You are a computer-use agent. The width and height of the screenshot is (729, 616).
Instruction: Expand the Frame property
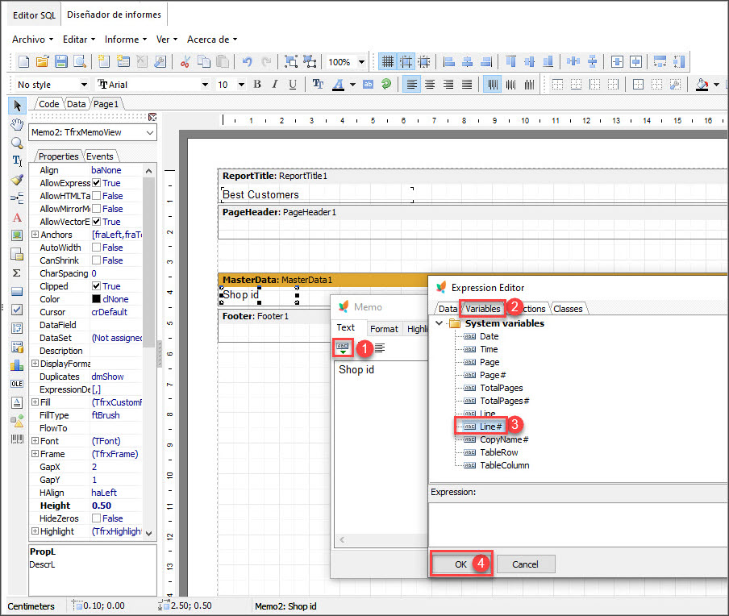(35, 453)
